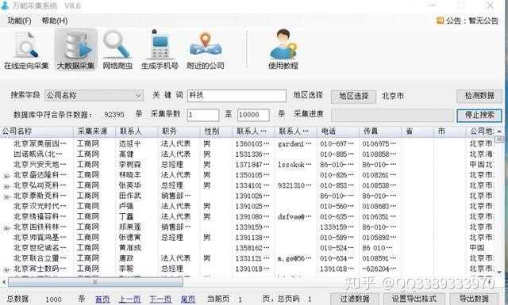This screenshot has height=305, width=508.
Task: Expand the 北京宾士数码 row
Action: (x=6, y=269)
